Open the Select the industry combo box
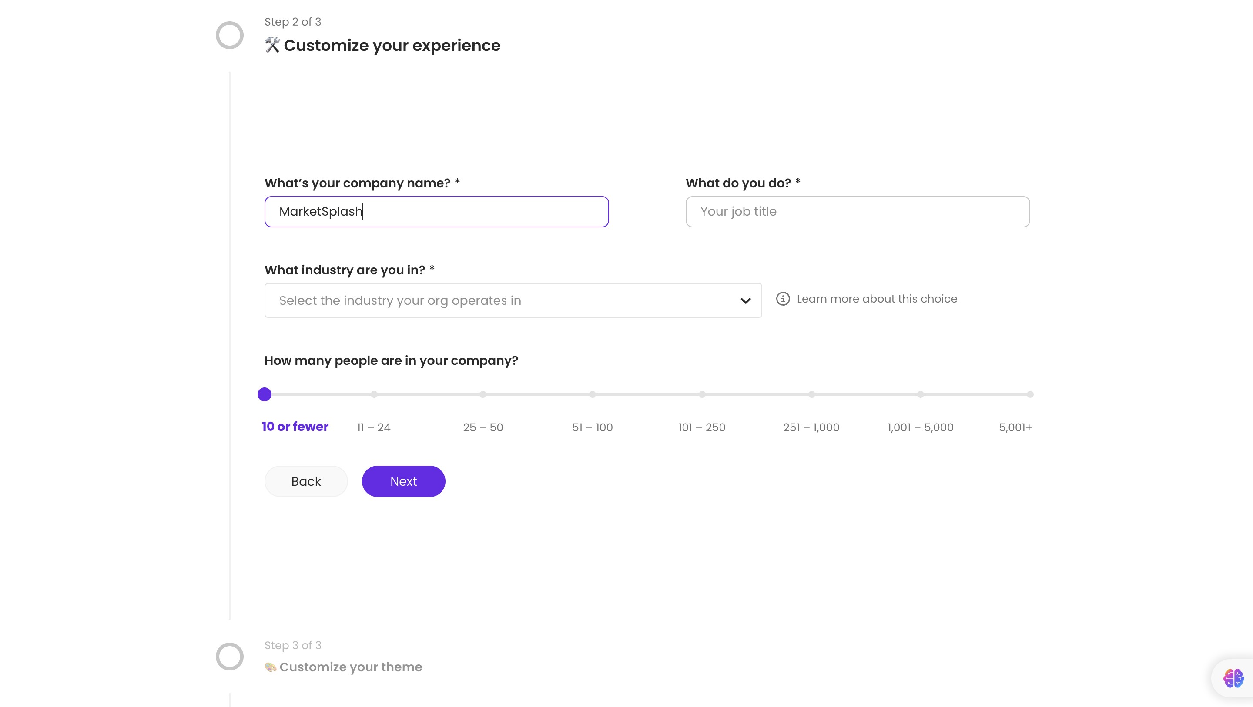This screenshot has height=707, width=1253. [506, 300]
